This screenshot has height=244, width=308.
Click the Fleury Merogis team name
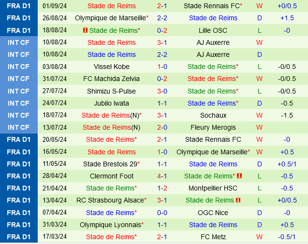click(x=213, y=127)
